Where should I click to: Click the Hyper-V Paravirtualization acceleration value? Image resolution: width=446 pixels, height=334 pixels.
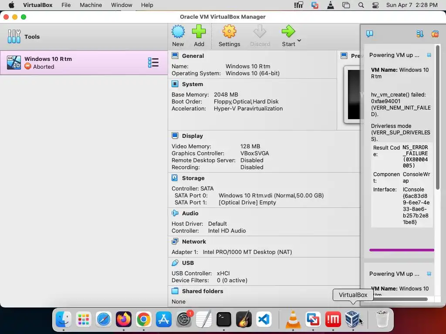(x=248, y=108)
